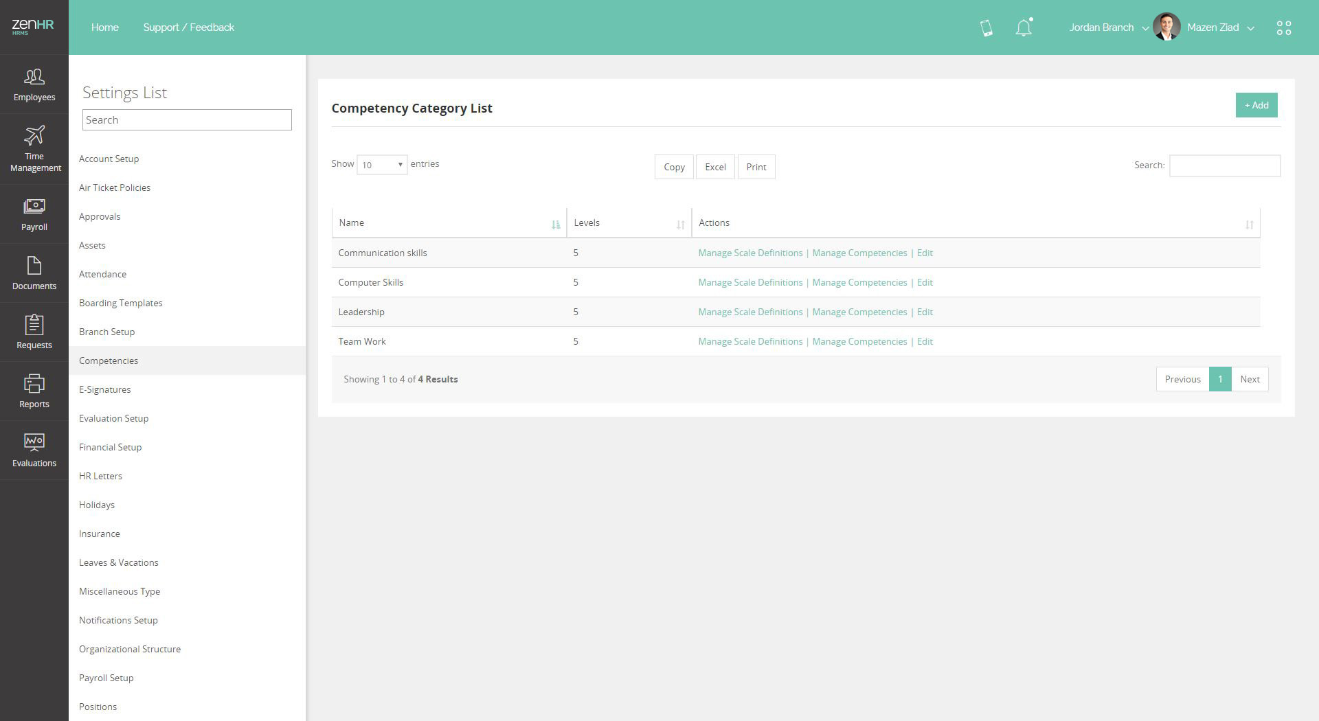This screenshot has height=721, width=1319.
Task: Click the notifications bell icon
Action: pos(1024,28)
